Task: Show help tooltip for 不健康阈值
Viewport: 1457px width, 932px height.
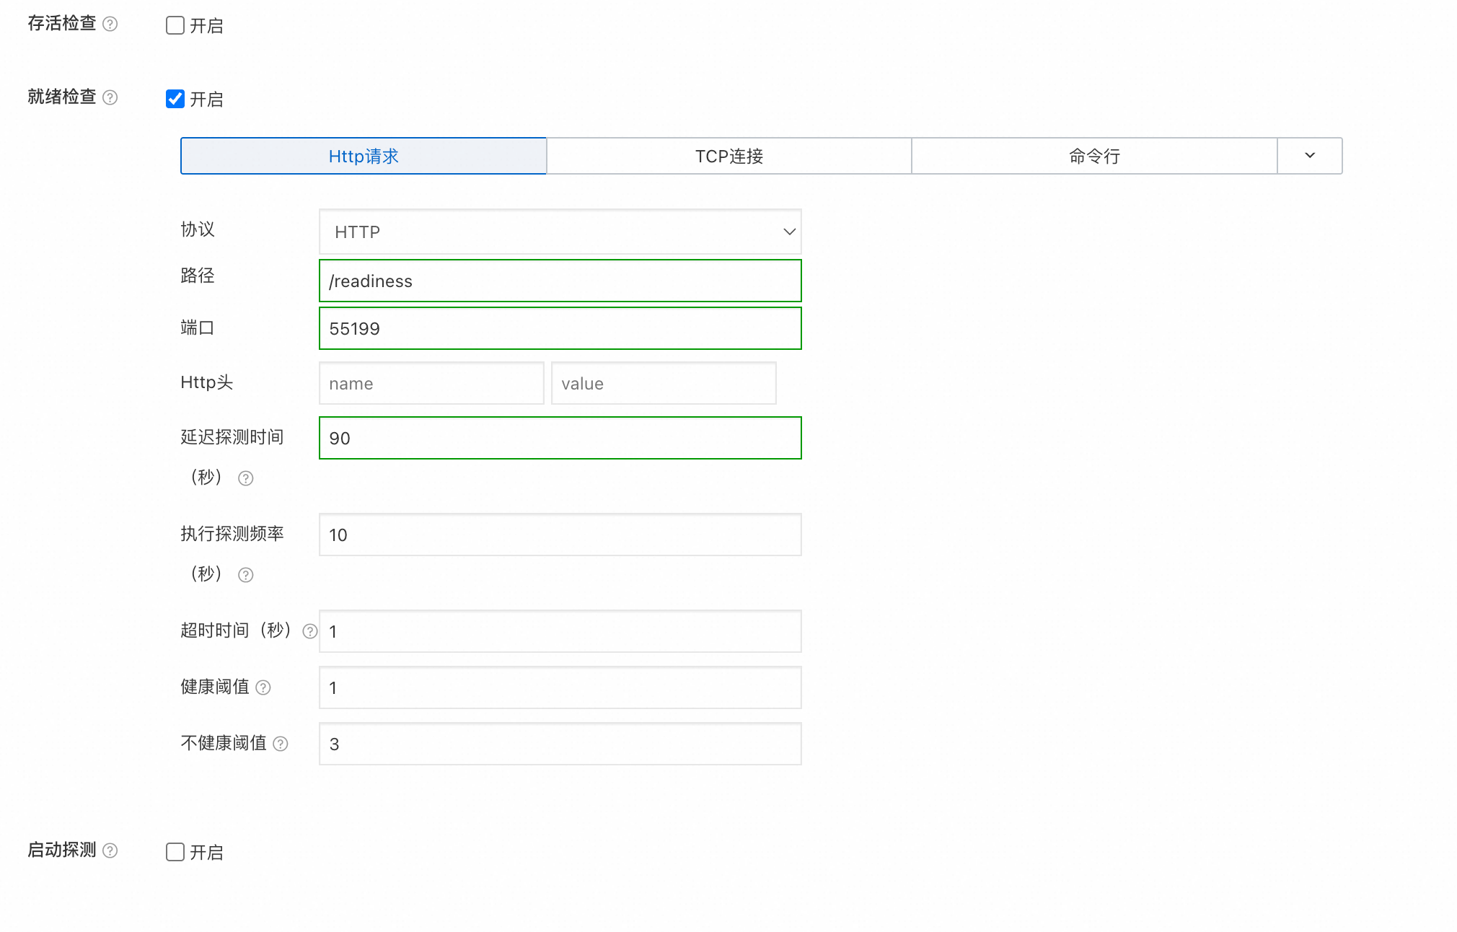Action: click(x=281, y=744)
